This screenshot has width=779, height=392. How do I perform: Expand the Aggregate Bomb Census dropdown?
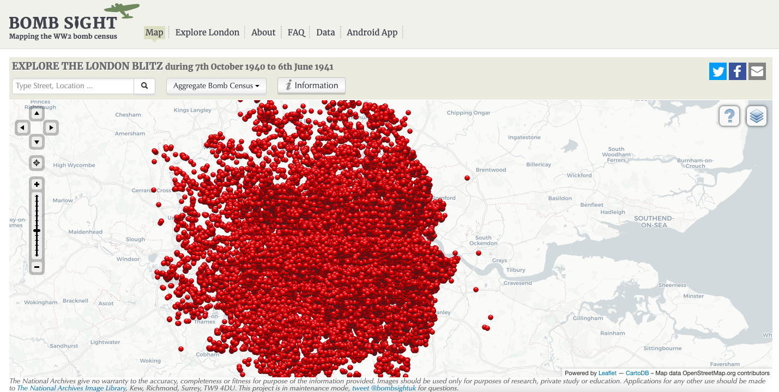216,86
